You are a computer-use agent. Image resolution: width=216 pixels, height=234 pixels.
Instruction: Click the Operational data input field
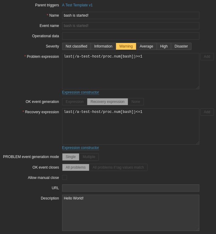[x=131, y=36]
